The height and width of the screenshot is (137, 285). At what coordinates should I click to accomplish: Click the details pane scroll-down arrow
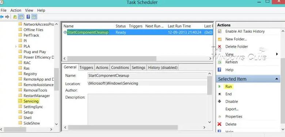(210, 122)
